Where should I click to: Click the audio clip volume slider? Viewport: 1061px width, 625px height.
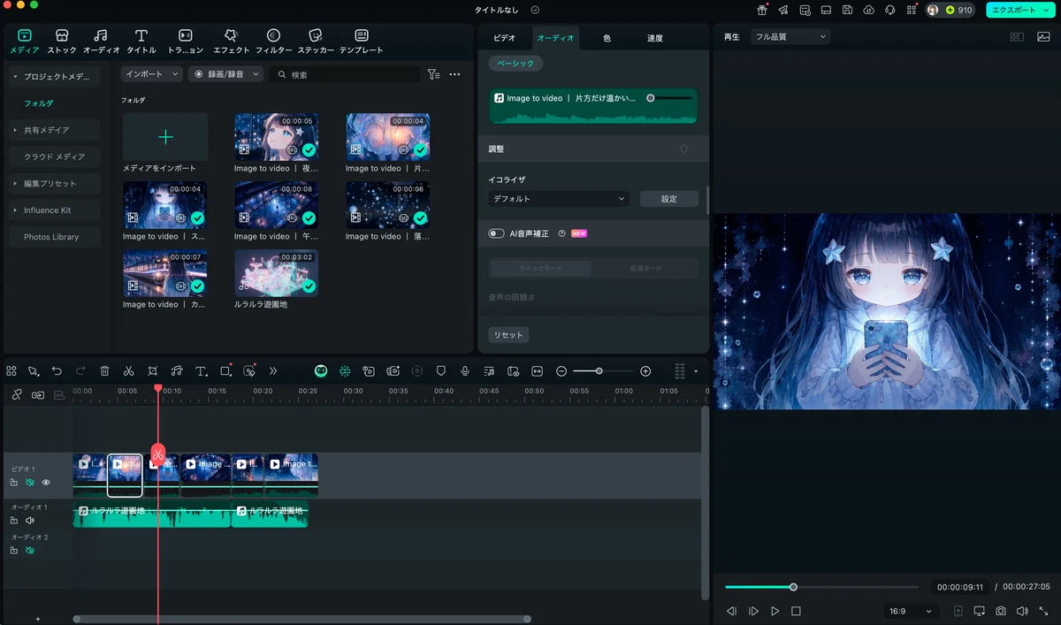[x=670, y=98]
